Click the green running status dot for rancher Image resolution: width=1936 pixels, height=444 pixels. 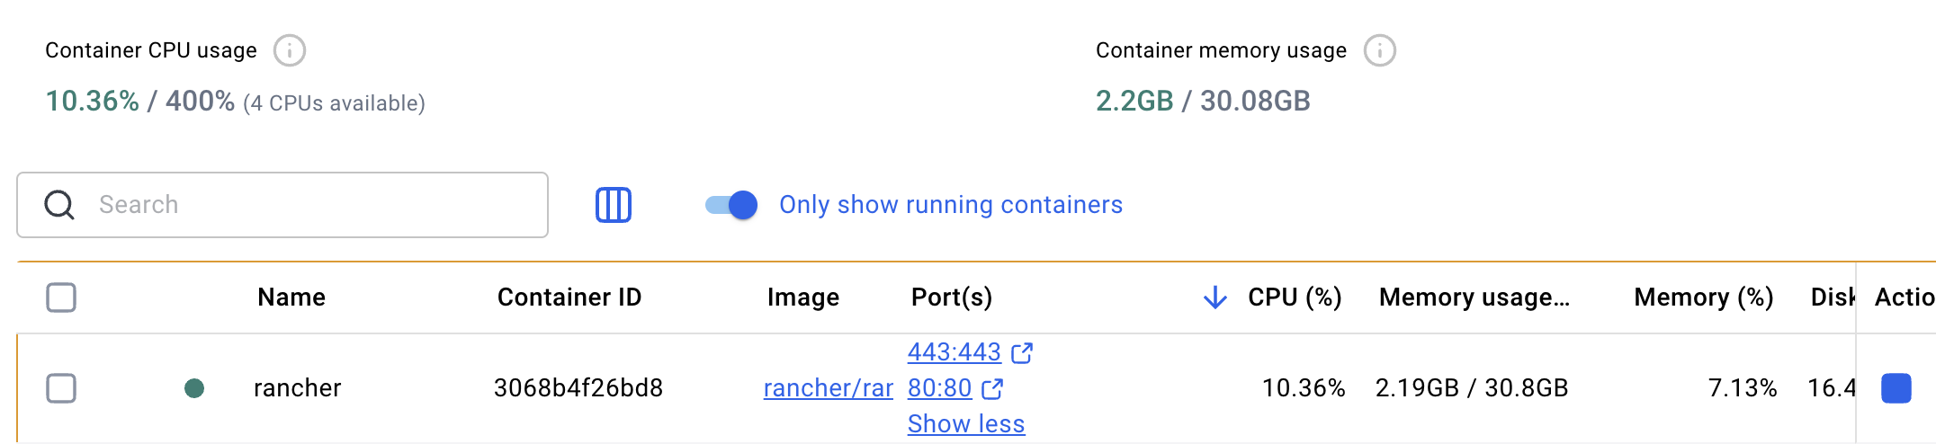tap(194, 388)
